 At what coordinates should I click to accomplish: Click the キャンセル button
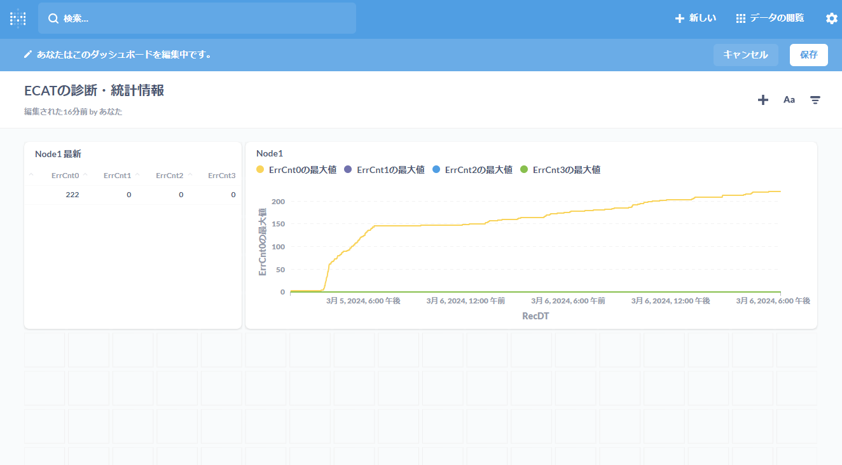pos(745,55)
